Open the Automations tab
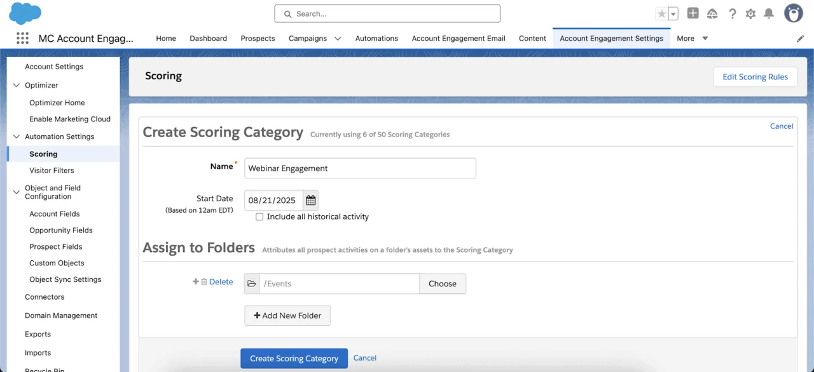 [x=376, y=38]
